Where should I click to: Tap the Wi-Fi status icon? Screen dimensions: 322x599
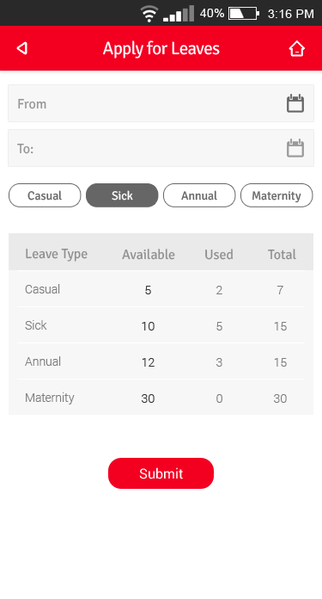[149, 14]
